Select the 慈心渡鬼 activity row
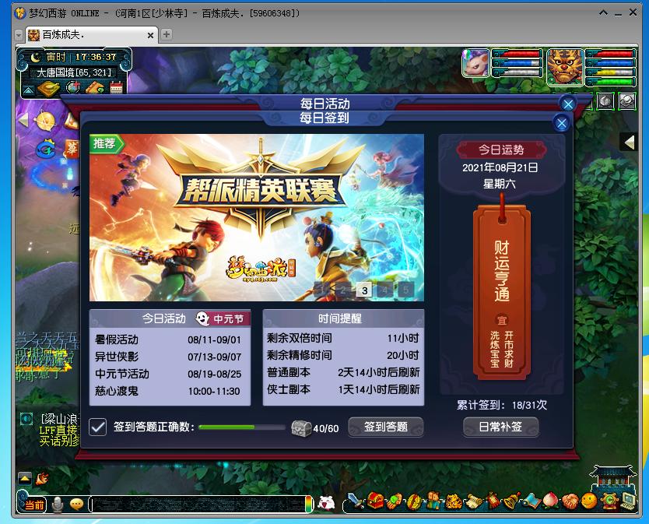The width and height of the screenshot is (649, 524). pyautogui.click(x=170, y=391)
